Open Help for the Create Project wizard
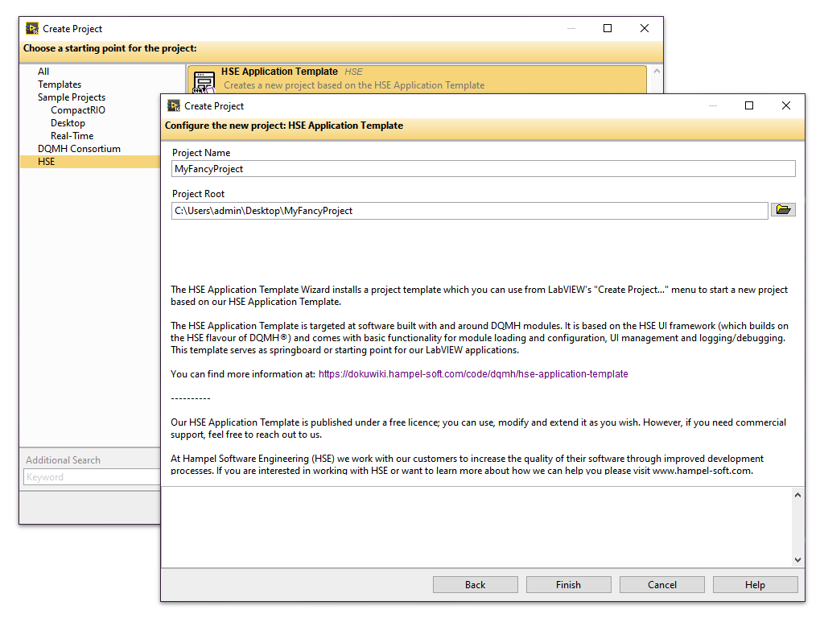This screenshot has width=824, height=618. pos(755,584)
